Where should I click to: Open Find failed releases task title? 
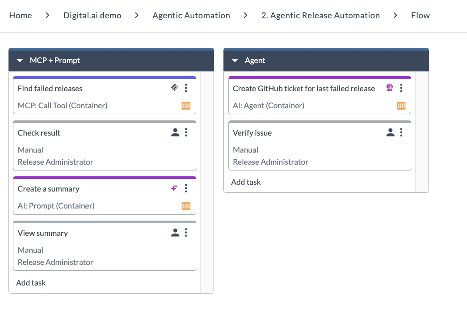click(50, 89)
